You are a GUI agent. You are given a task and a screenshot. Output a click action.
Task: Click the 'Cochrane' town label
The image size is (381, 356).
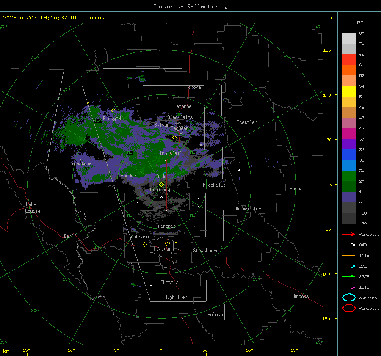pyautogui.click(x=138, y=237)
